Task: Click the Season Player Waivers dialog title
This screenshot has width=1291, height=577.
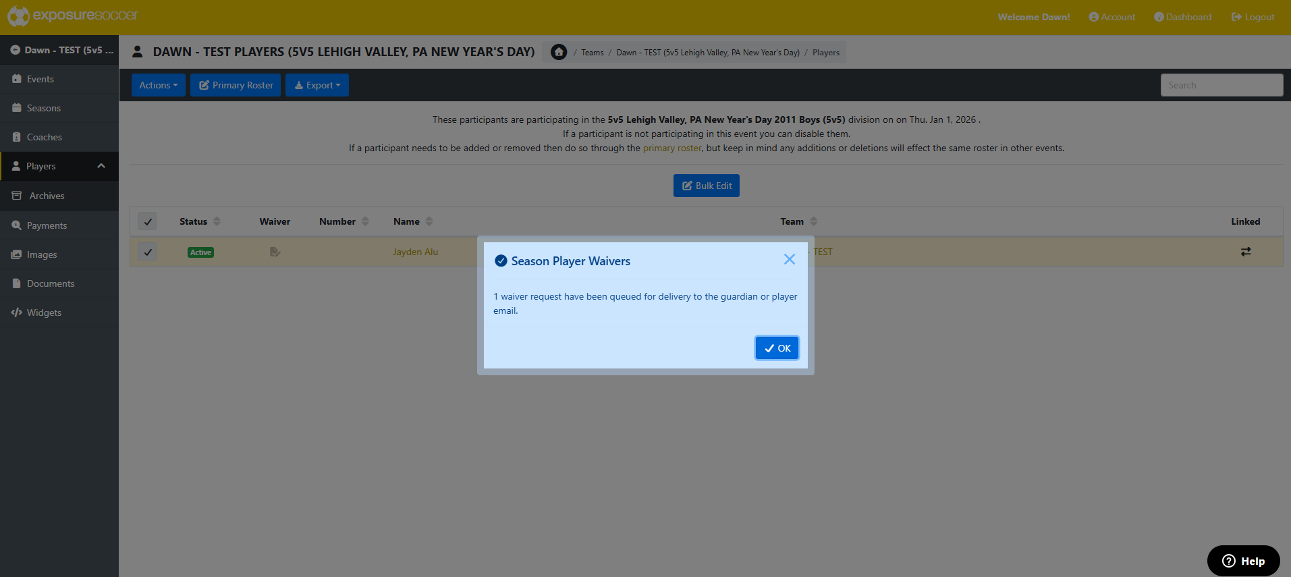Action: coord(571,261)
